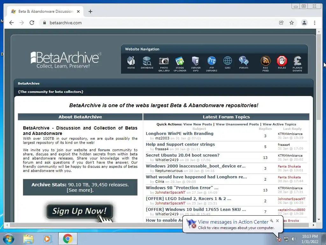Open the taskbar clock showing 10:13 PM
Viewport: 326px width, 245px height.
pos(310,239)
